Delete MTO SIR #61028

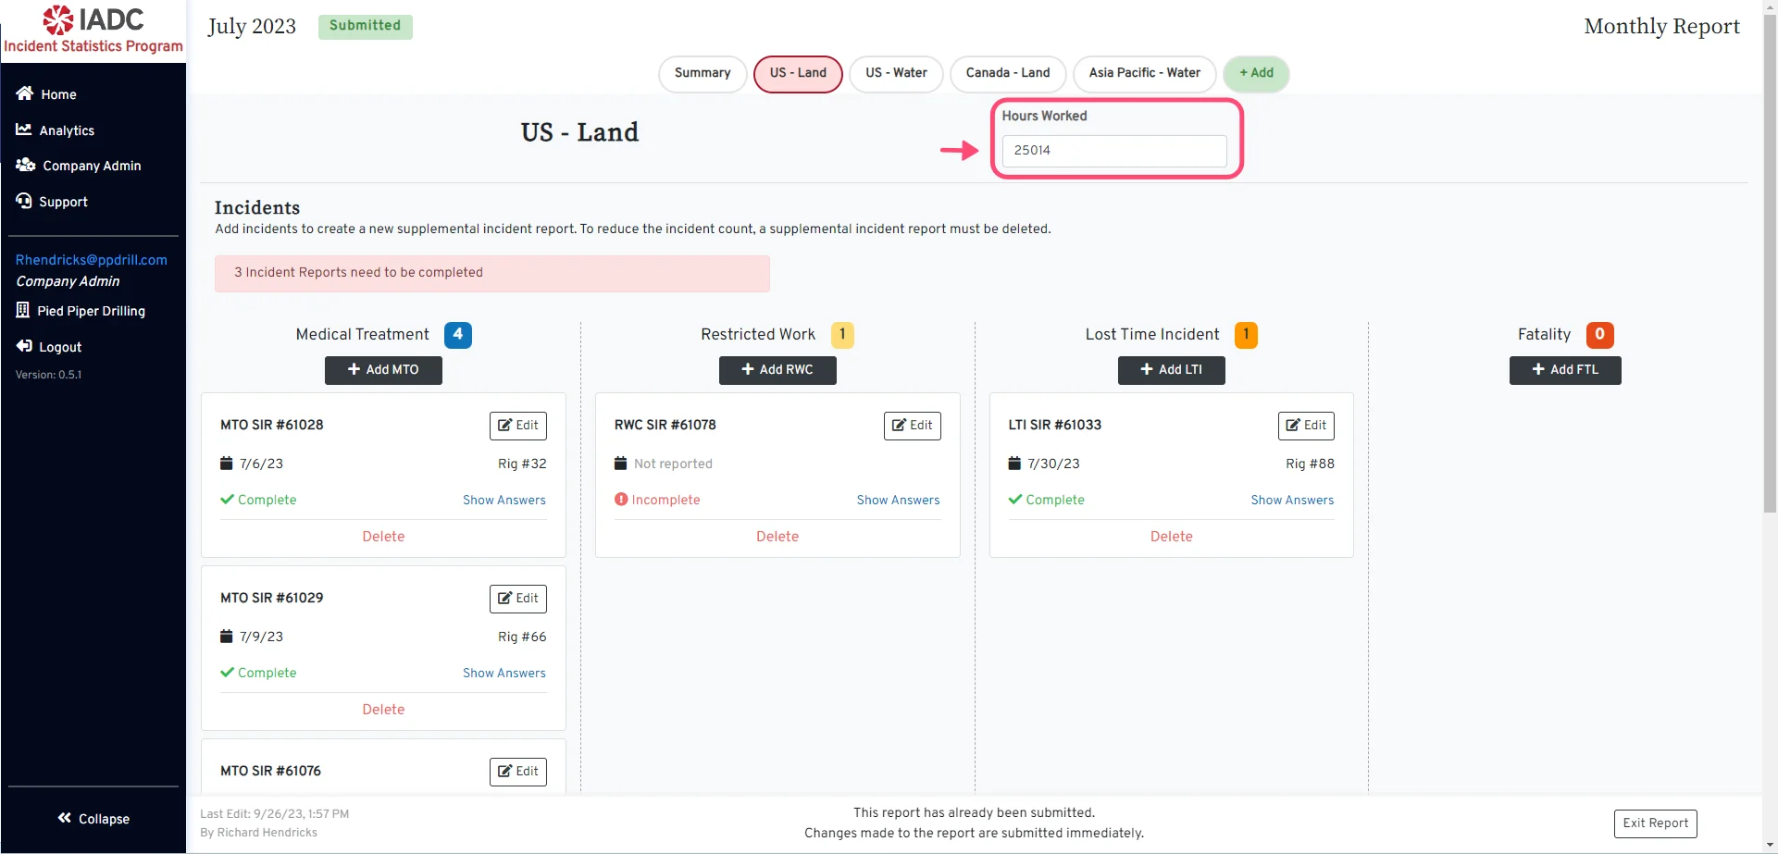(383, 537)
